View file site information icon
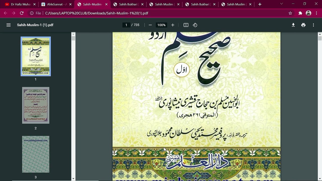 point(32,13)
